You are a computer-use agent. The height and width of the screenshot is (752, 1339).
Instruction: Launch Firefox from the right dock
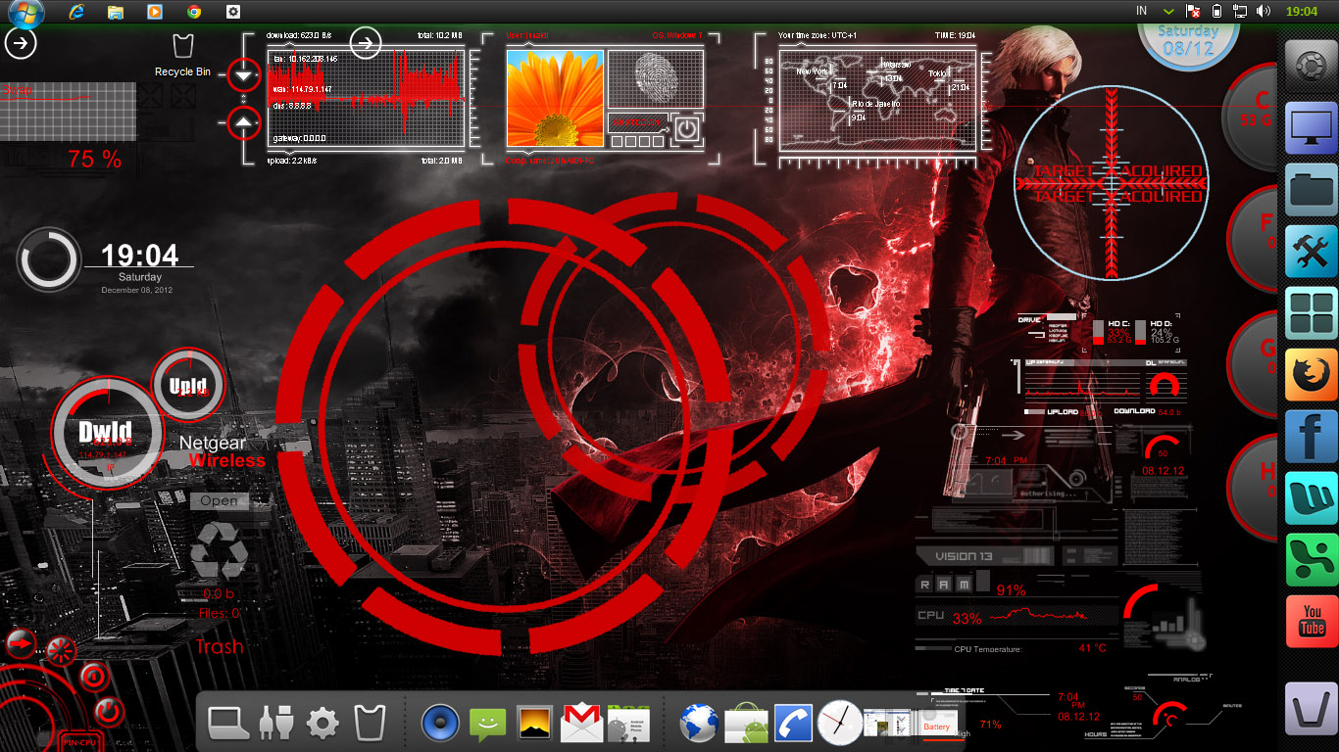1312,374
